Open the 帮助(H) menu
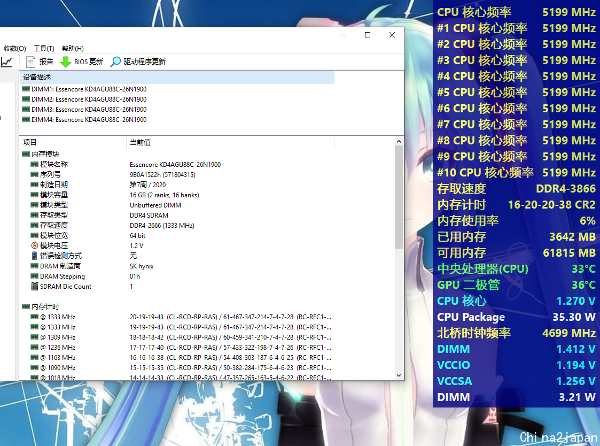The width and height of the screenshot is (600, 446). (x=73, y=48)
